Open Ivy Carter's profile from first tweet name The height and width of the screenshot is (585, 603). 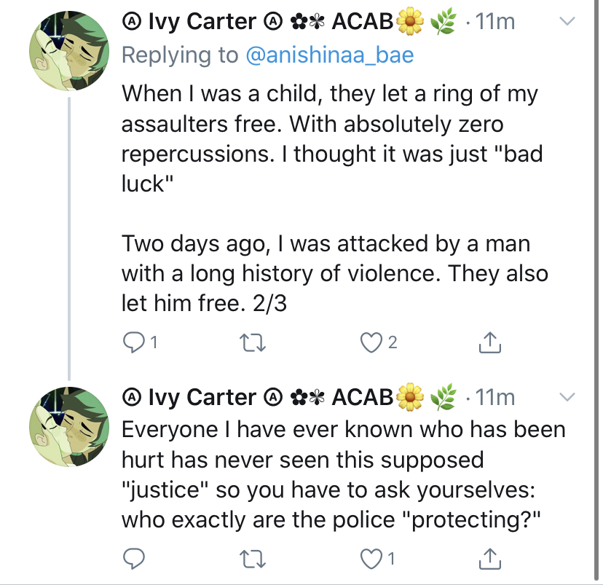(x=202, y=21)
